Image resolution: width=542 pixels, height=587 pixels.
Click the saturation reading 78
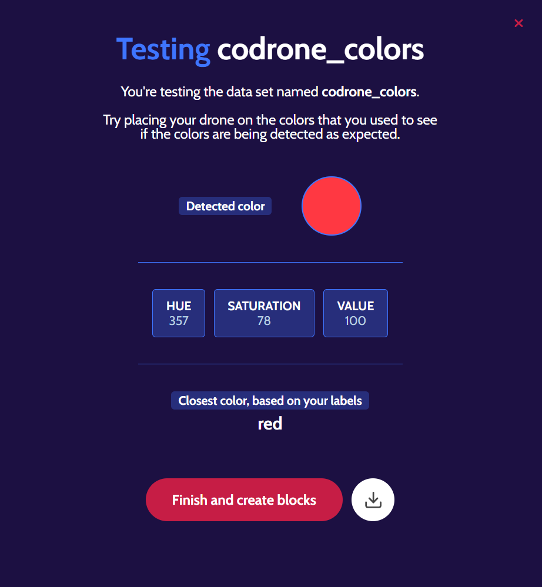264,321
